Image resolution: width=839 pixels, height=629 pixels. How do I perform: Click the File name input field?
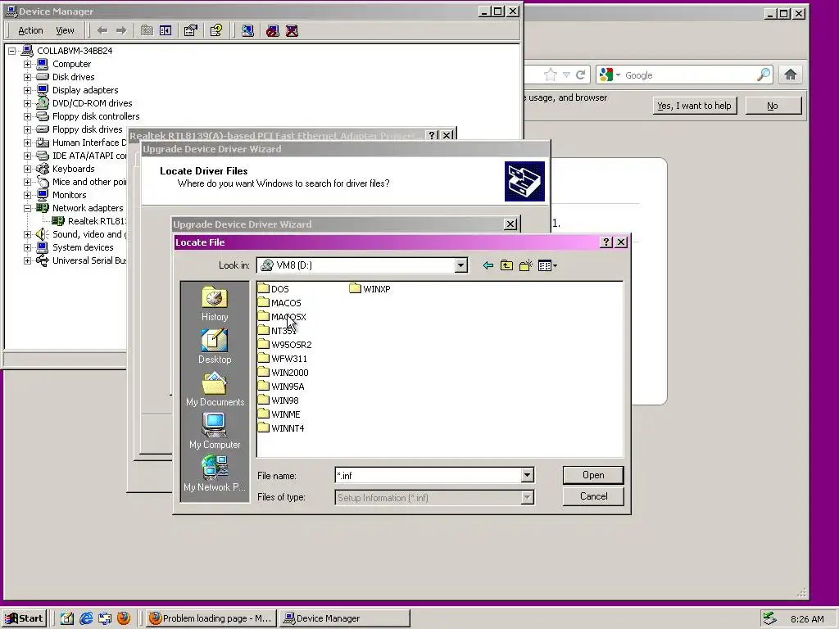click(x=428, y=475)
